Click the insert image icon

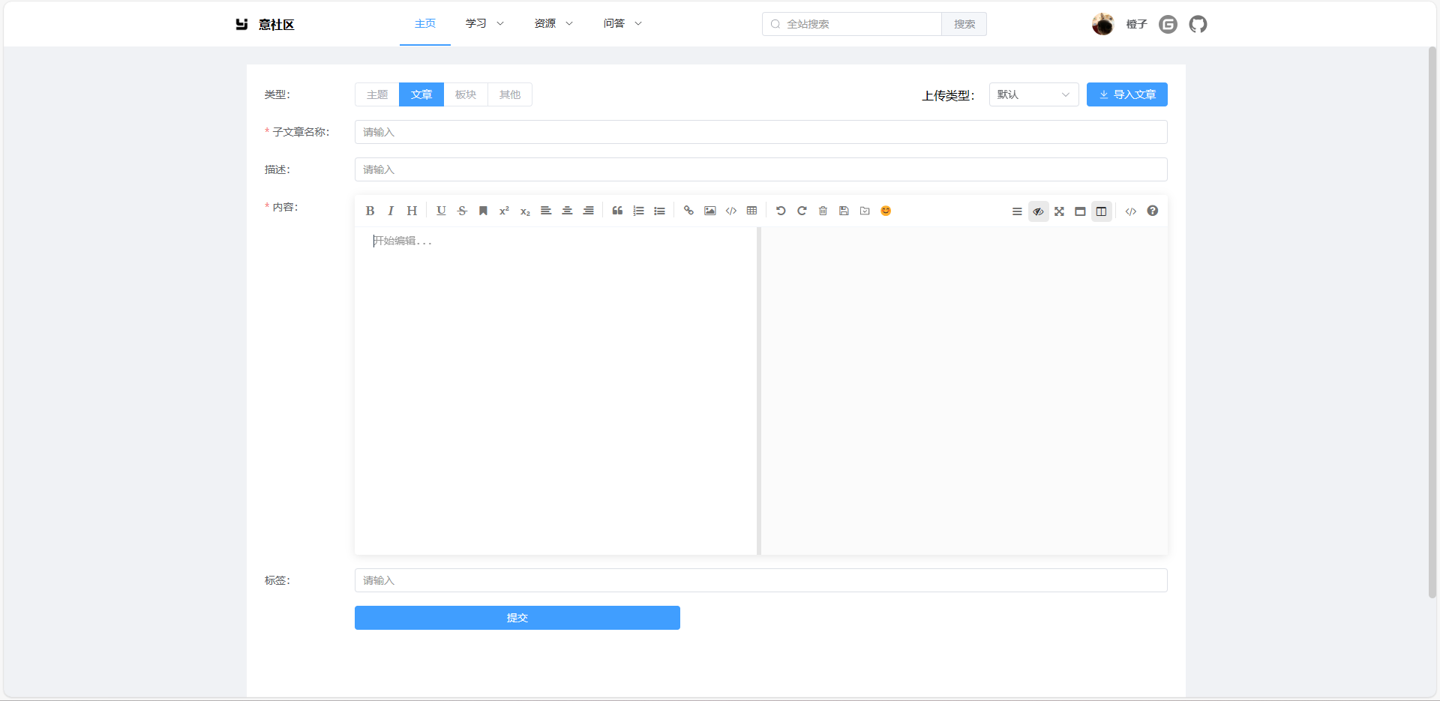click(x=709, y=211)
